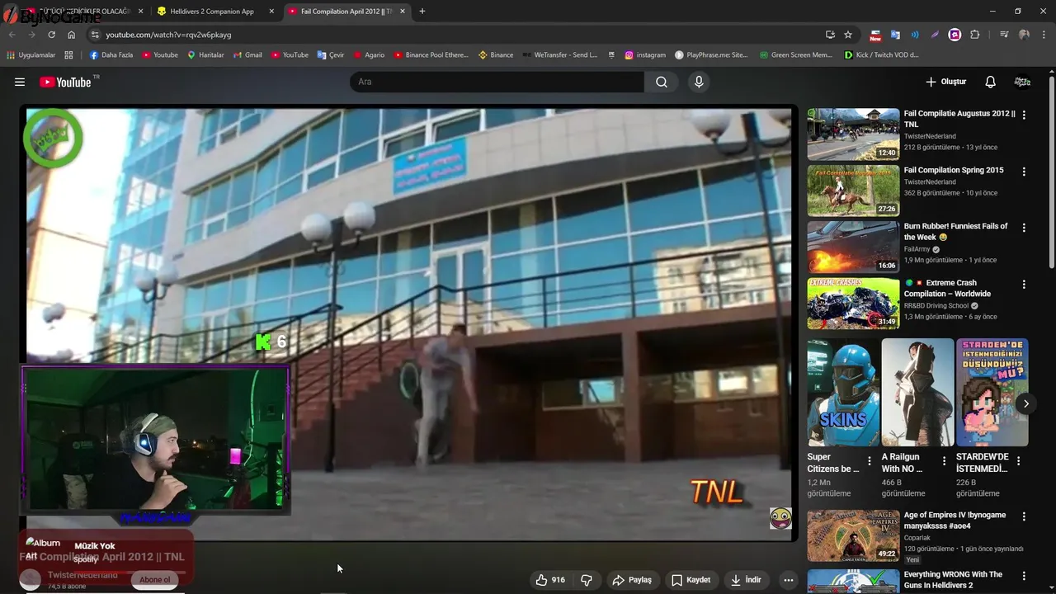Like the video with thumbs up
1056x594 pixels.
[550, 580]
